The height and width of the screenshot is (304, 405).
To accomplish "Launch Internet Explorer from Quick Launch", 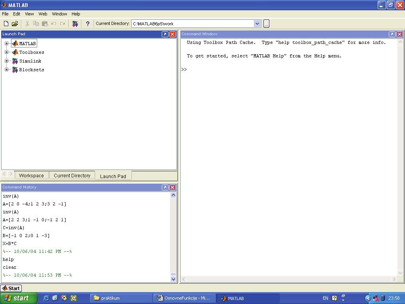I will 46,298.
